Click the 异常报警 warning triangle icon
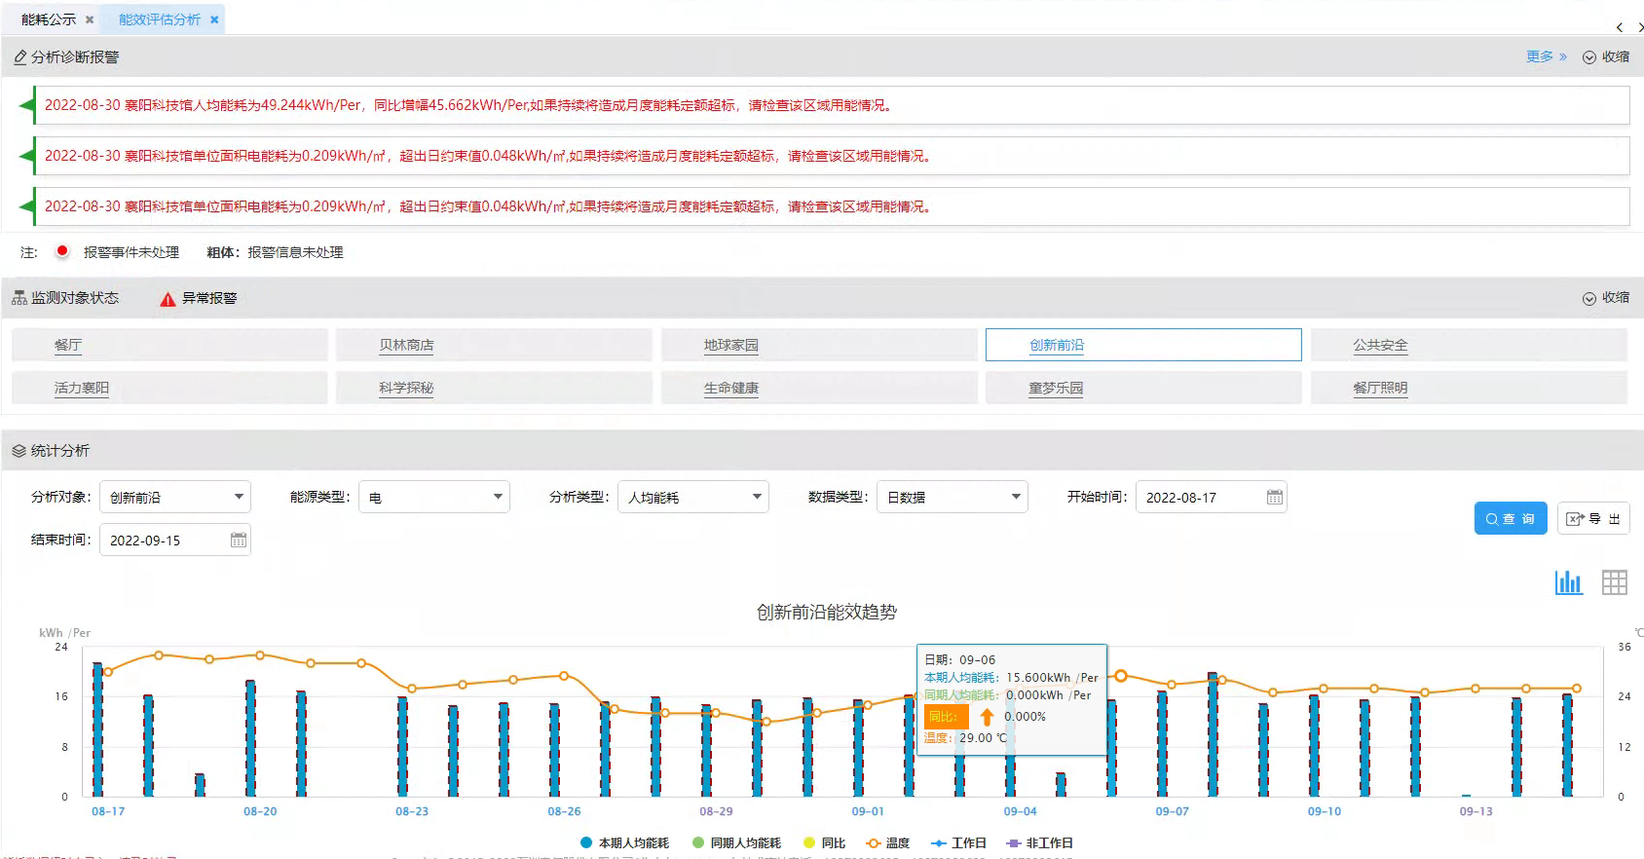This screenshot has height=859, width=1644. [x=168, y=299]
